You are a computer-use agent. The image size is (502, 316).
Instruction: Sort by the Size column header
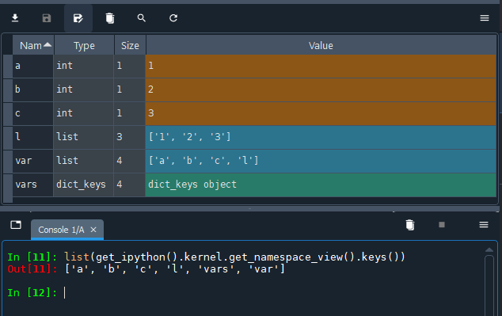click(x=130, y=45)
